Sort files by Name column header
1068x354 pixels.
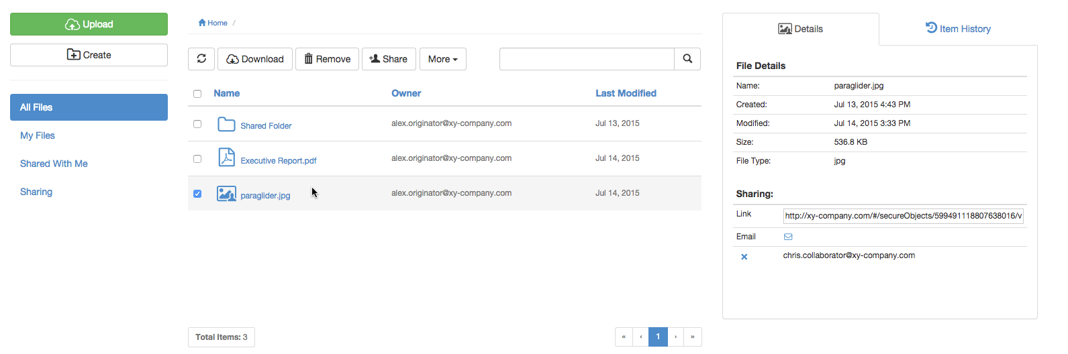point(226,93)
